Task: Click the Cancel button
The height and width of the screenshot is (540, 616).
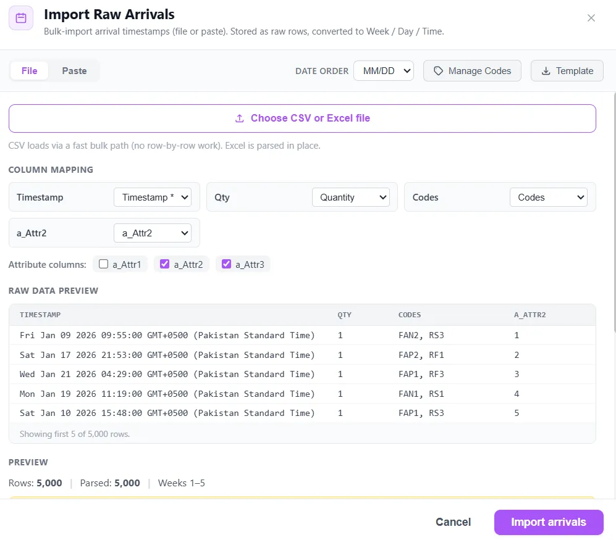Action: click(x=453, y=522)
